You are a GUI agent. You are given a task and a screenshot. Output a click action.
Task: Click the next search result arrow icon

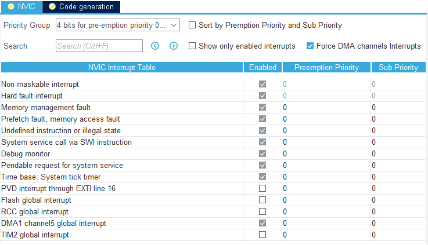click(174, 46)
